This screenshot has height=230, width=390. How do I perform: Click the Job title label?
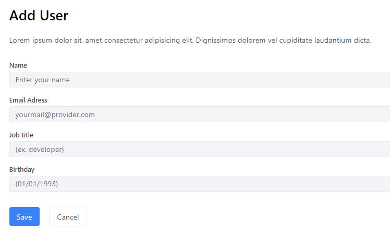click(x=21, y=135)
